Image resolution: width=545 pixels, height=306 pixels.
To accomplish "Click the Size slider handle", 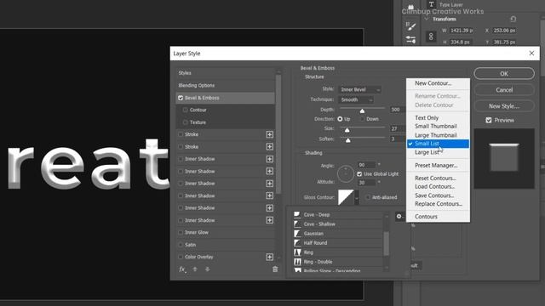I will pyautogui.click(x=347, y=130).
